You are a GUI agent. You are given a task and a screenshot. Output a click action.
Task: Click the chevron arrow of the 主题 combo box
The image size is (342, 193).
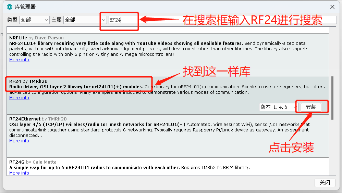point(103,20)
